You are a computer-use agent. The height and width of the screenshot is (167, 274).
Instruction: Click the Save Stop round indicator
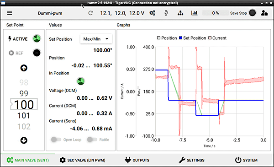click(253, 13)
